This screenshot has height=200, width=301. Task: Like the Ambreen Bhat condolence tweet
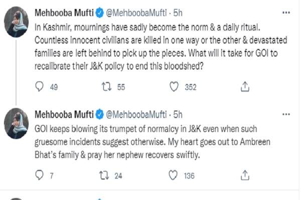pyautogui.click(x=174, y=175)
